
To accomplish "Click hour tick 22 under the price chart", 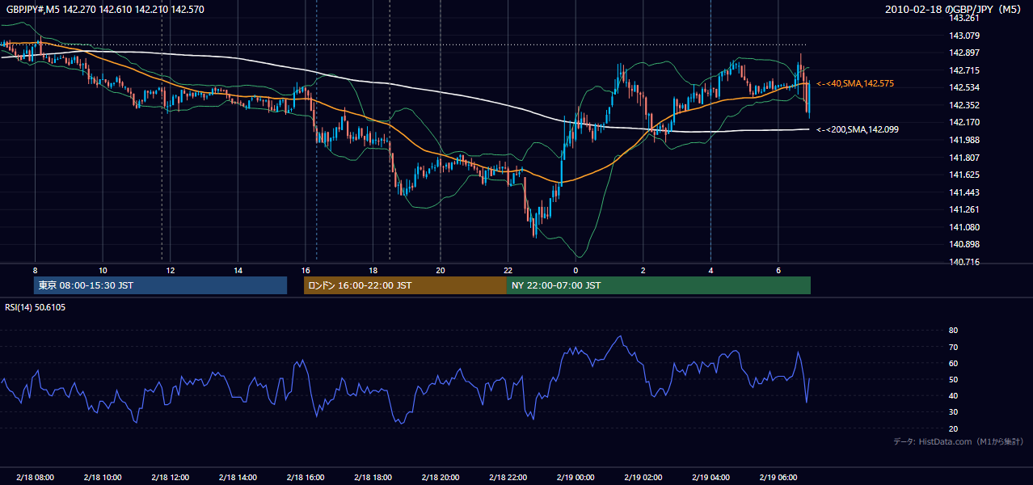I will click(508, 270).
